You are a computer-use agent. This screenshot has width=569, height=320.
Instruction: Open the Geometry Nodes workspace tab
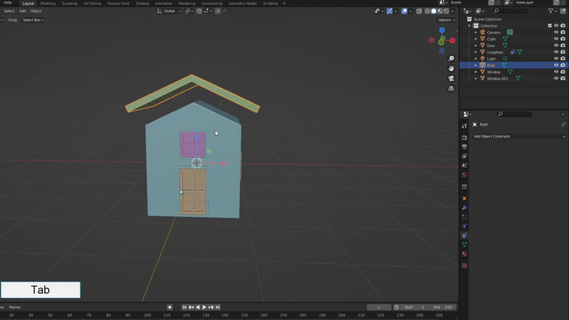pyautogui.click(x=243, y=4)
